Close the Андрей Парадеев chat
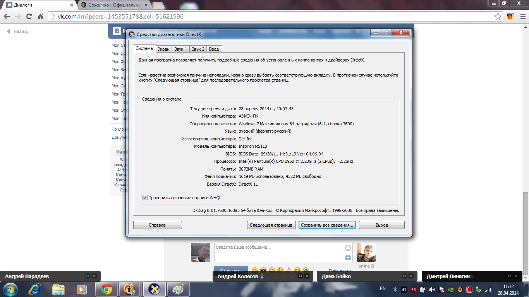 (x=94, y=276)
